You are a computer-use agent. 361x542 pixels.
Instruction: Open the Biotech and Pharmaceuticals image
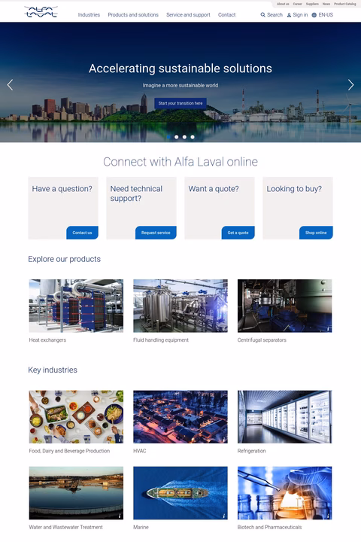click(284, 493)
